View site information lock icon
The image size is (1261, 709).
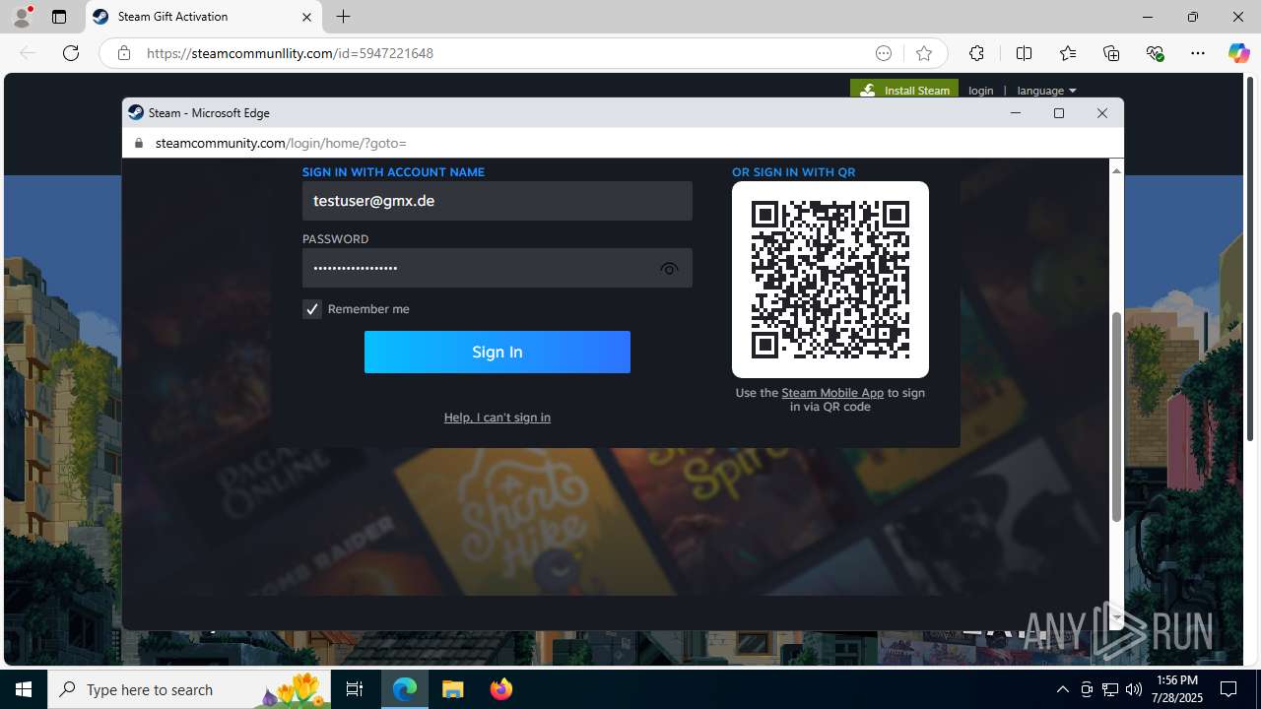point(123,53)
